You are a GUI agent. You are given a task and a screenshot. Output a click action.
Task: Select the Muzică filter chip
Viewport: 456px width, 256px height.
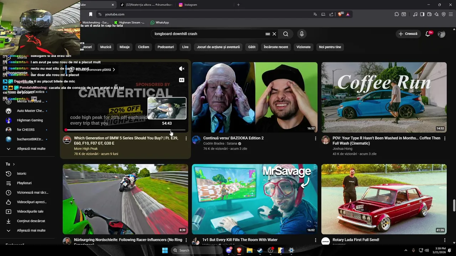[x=106, y=47]
